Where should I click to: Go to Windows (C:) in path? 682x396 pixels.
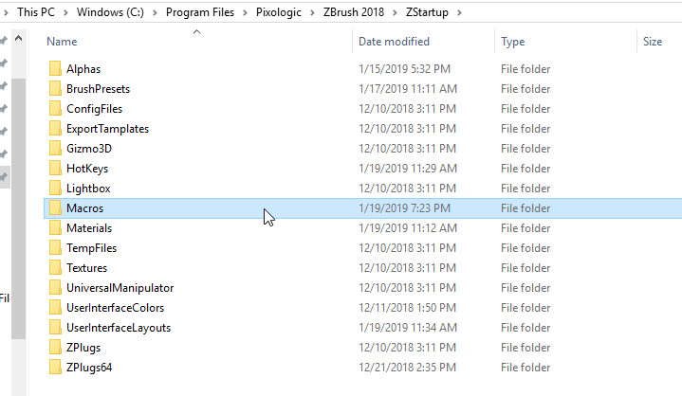110,12
